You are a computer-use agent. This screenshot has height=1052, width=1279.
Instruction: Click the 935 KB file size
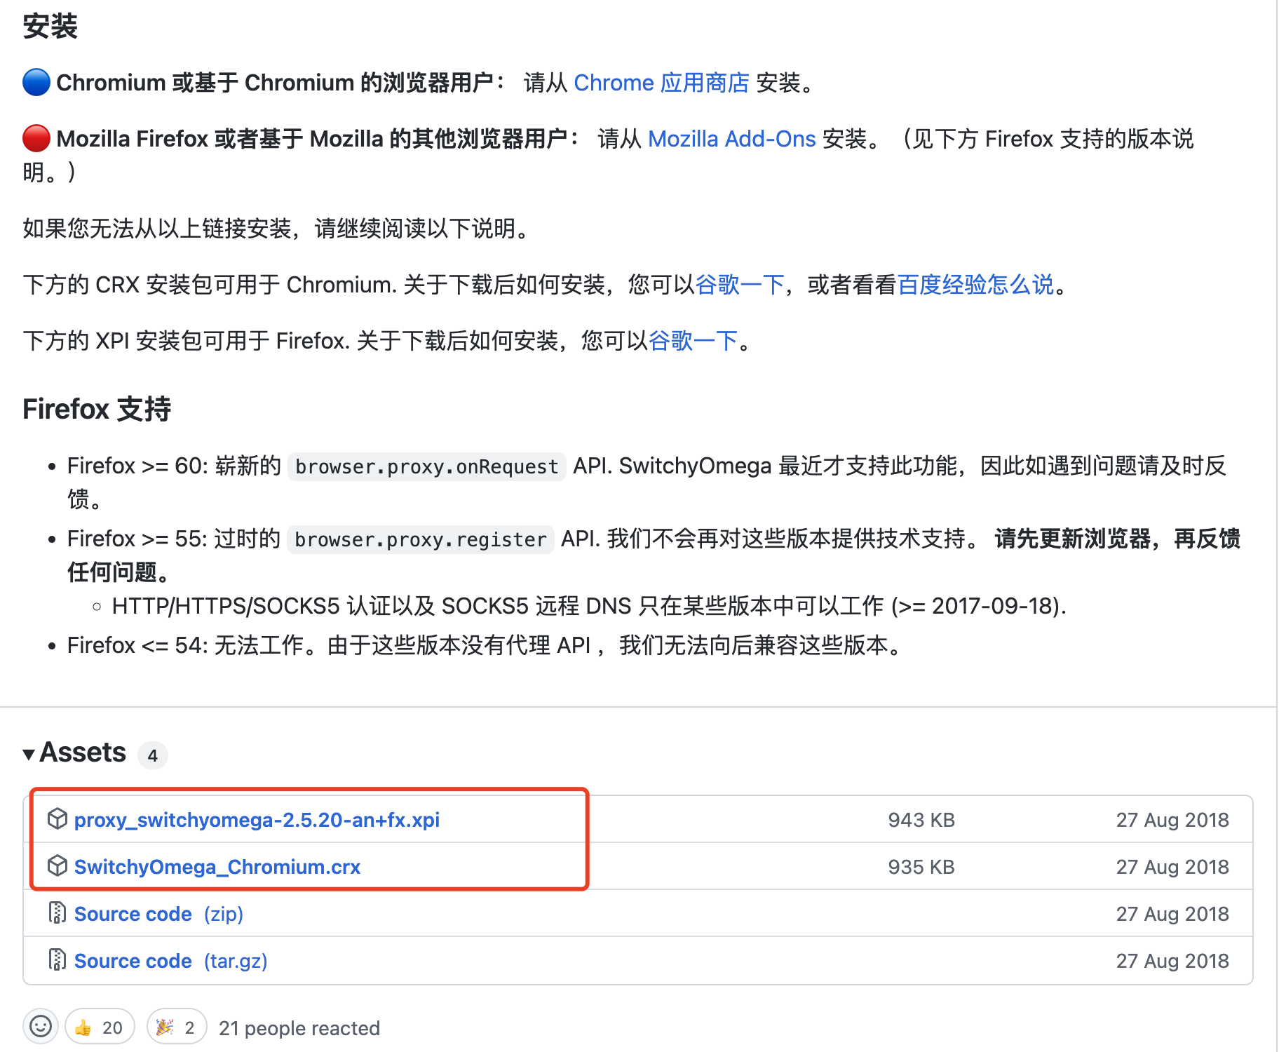(x=921, y=867)
